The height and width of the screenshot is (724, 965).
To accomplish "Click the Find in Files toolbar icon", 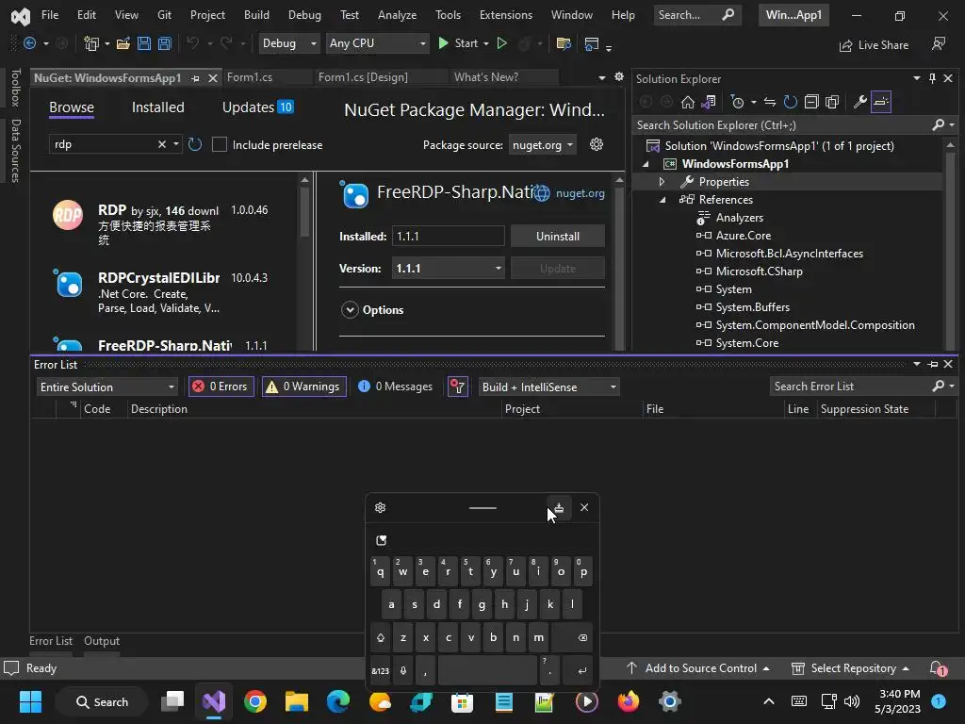I will pos(564,43).
